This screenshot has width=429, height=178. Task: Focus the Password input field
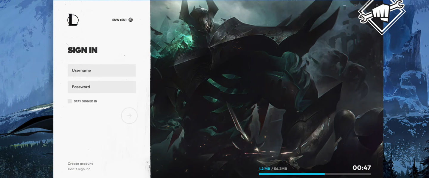pyautogui.click(x=102, y=87)
